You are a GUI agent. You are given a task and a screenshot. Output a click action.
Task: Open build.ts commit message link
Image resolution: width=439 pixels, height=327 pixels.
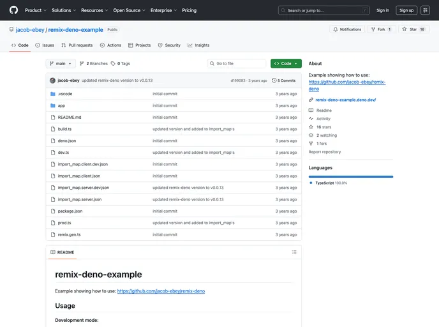tap(193, 129)
